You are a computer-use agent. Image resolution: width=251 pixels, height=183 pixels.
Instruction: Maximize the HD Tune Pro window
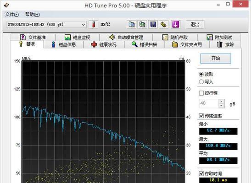(228, 4)
